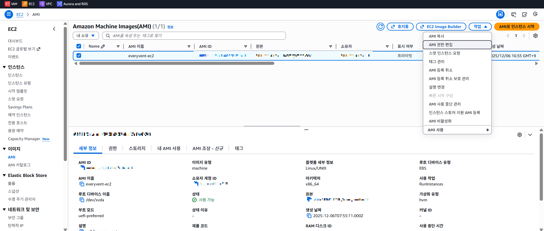Image resolution: width=544 pixels, height=231 pixels.
Task: Collapse the 이미지 sidebar section
Action: pos(4,149)
